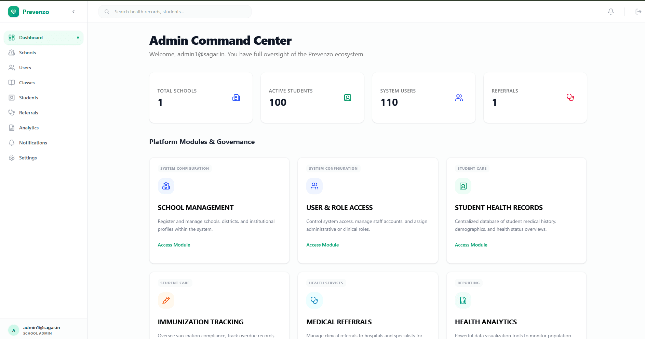Screen dimensions: 645x339
Task: Click the System Users card people icon
Action: coord(459,98)
